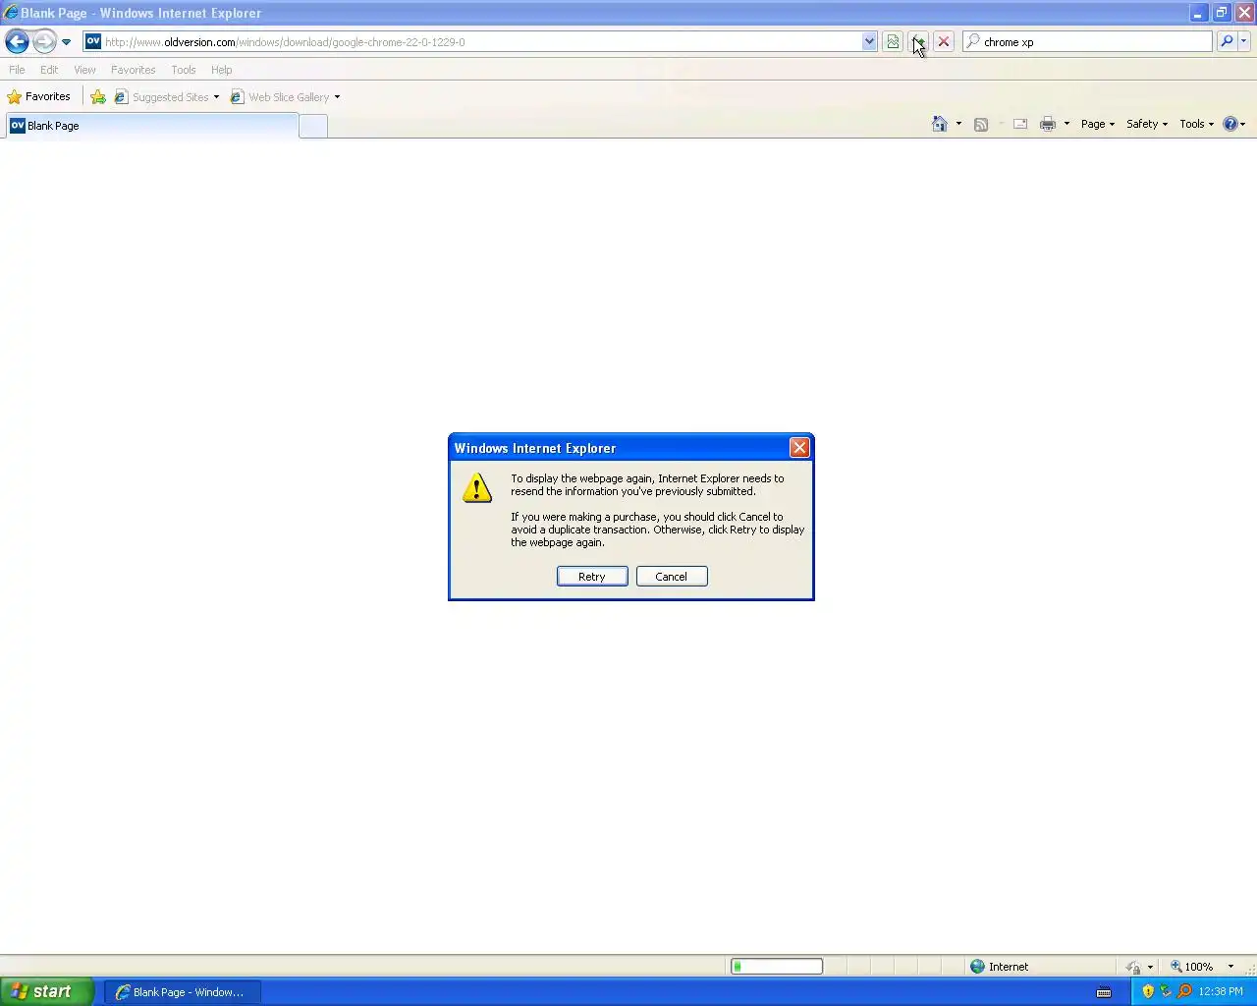Click the Home icon in the command bar
Screen dimensions: 1257x1006
940,124
